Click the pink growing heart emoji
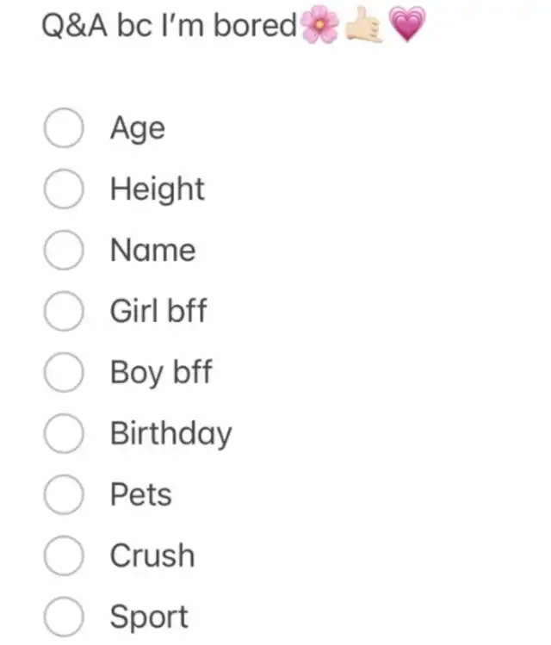Viewport: 551px width, 645px height. (407, 25)
